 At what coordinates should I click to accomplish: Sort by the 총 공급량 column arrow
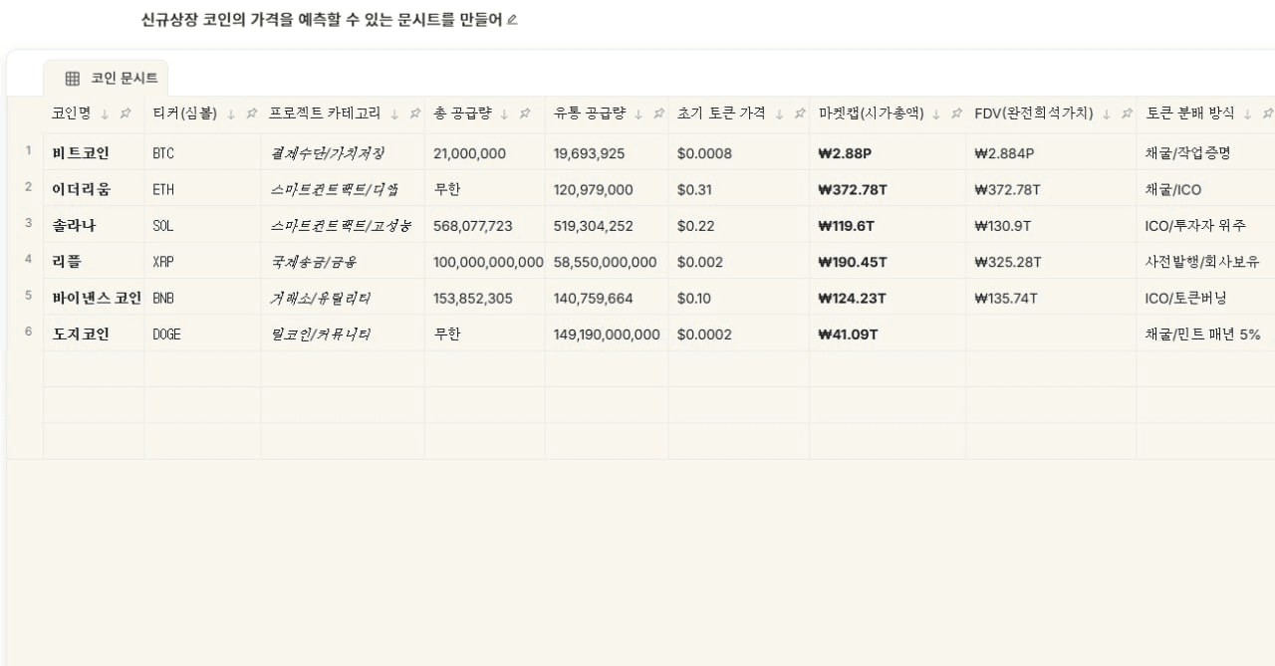pos(504,114)
